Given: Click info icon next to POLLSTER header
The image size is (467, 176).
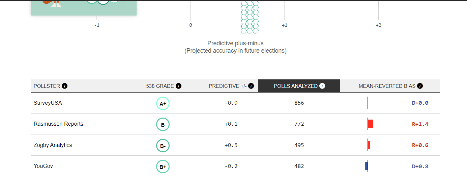Looking at the screenshot, I should [x=65, y=86].
